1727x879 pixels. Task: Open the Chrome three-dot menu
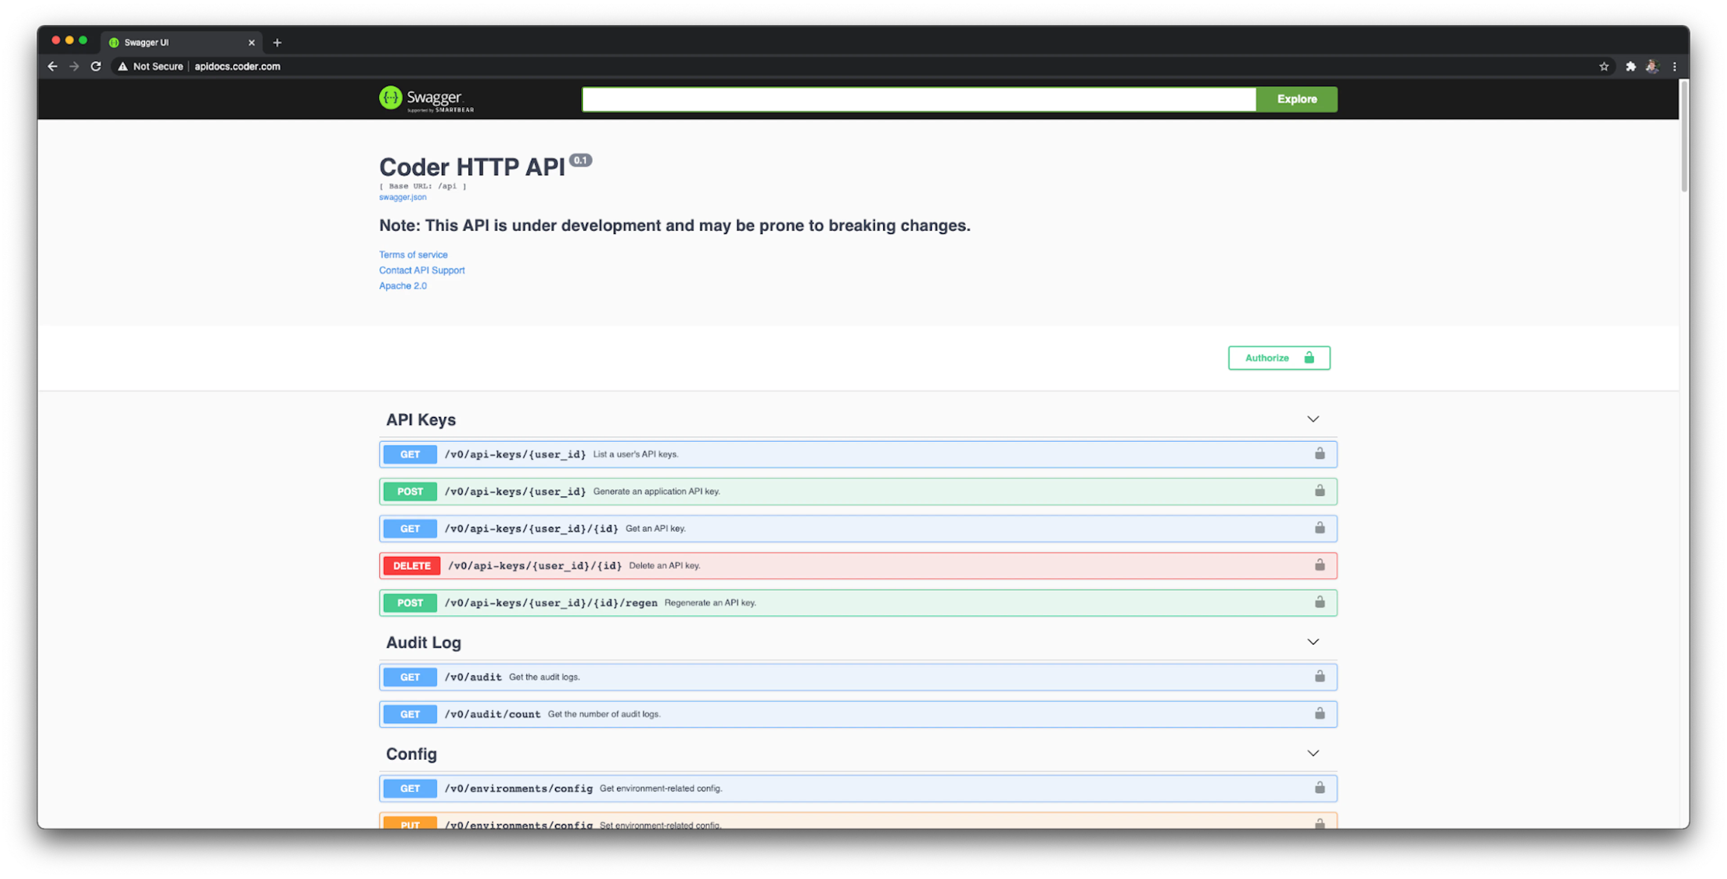point(1675,67)
